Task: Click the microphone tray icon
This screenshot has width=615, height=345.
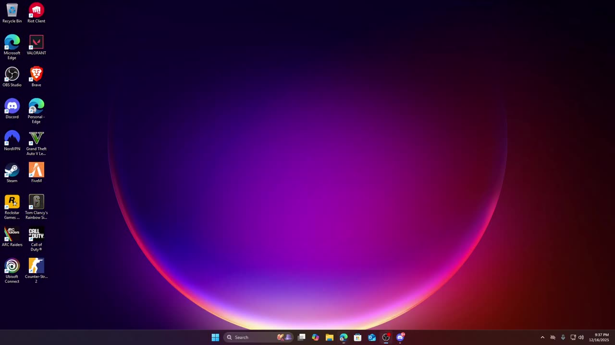Action: coord(563,337)
